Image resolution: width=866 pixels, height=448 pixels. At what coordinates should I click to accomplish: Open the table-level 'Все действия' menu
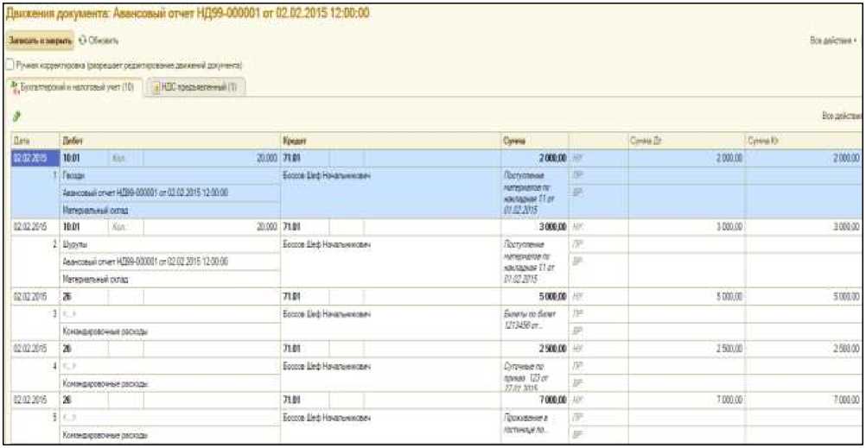tap(842, 116)
